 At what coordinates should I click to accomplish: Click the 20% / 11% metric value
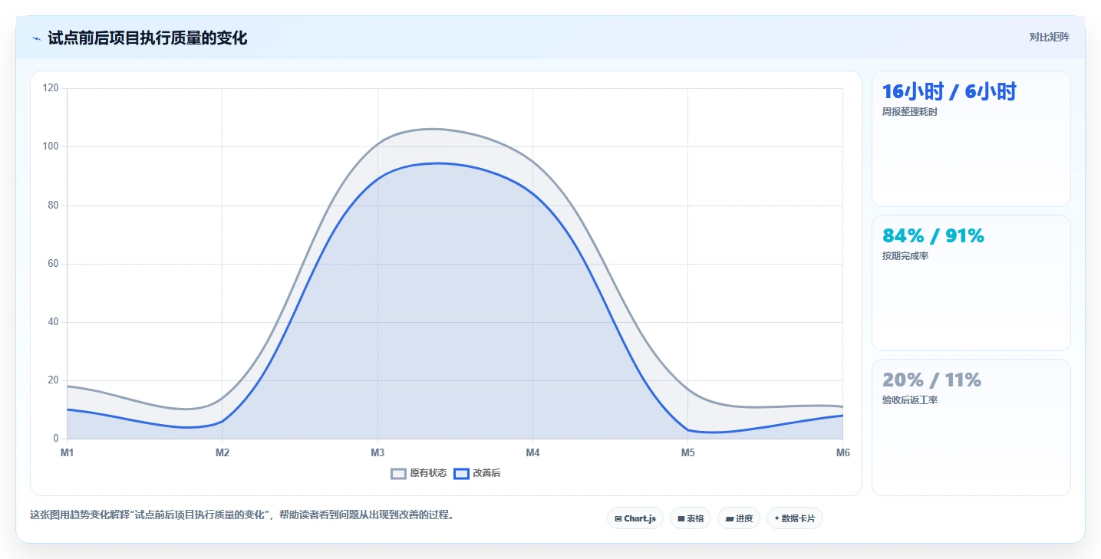tap(931, 380)
